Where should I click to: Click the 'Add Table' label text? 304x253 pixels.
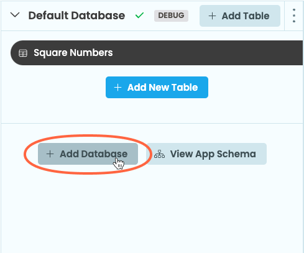[x=246, y=16]
